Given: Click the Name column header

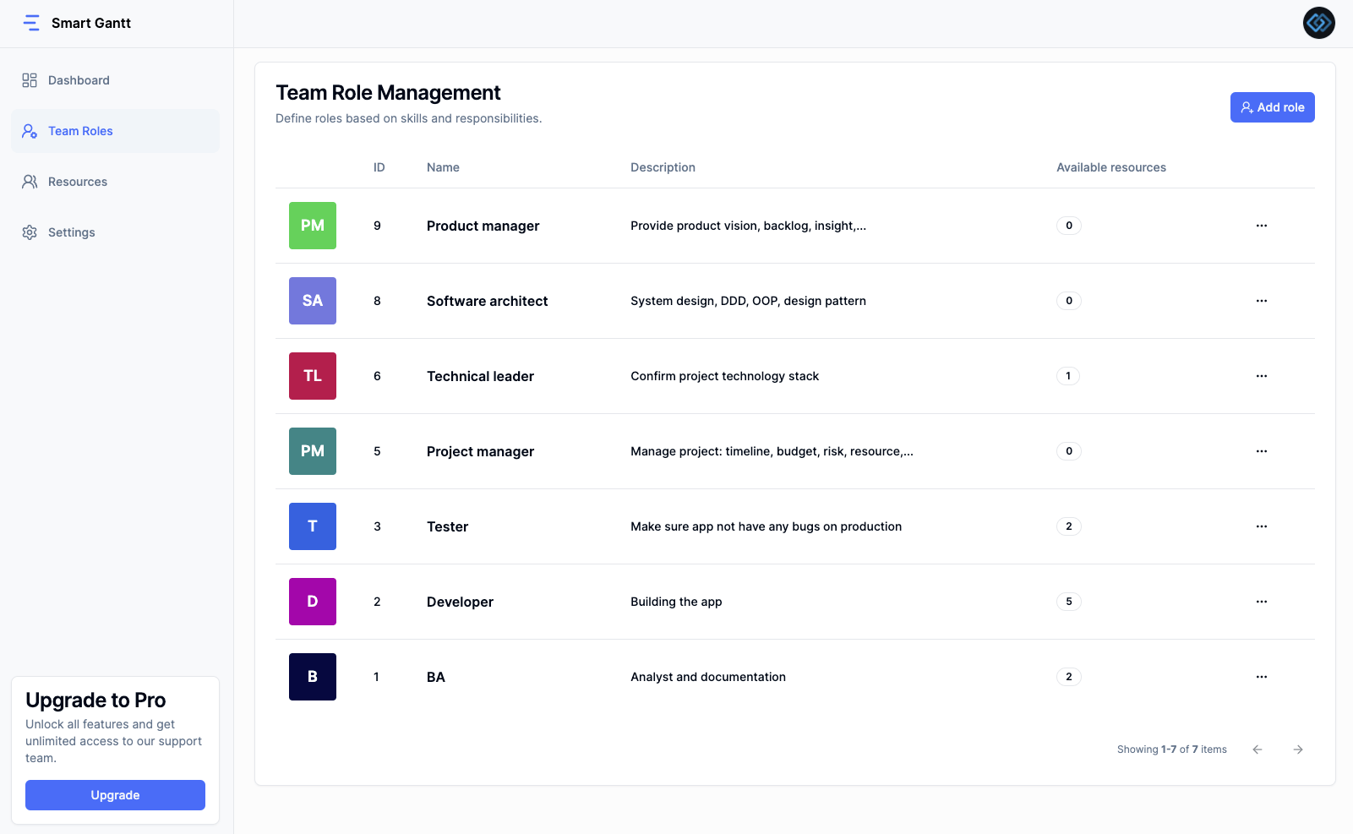Looking at the screenshot, I should (443, 167).
